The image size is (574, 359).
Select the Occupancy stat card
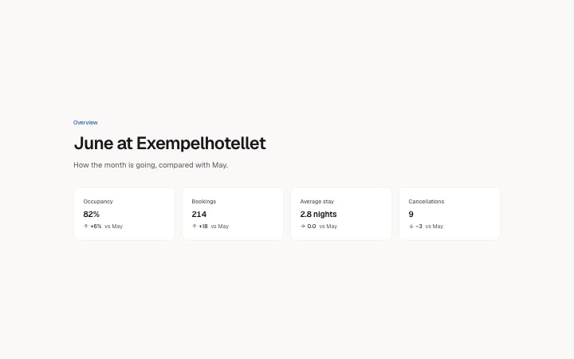pos(124,214)
